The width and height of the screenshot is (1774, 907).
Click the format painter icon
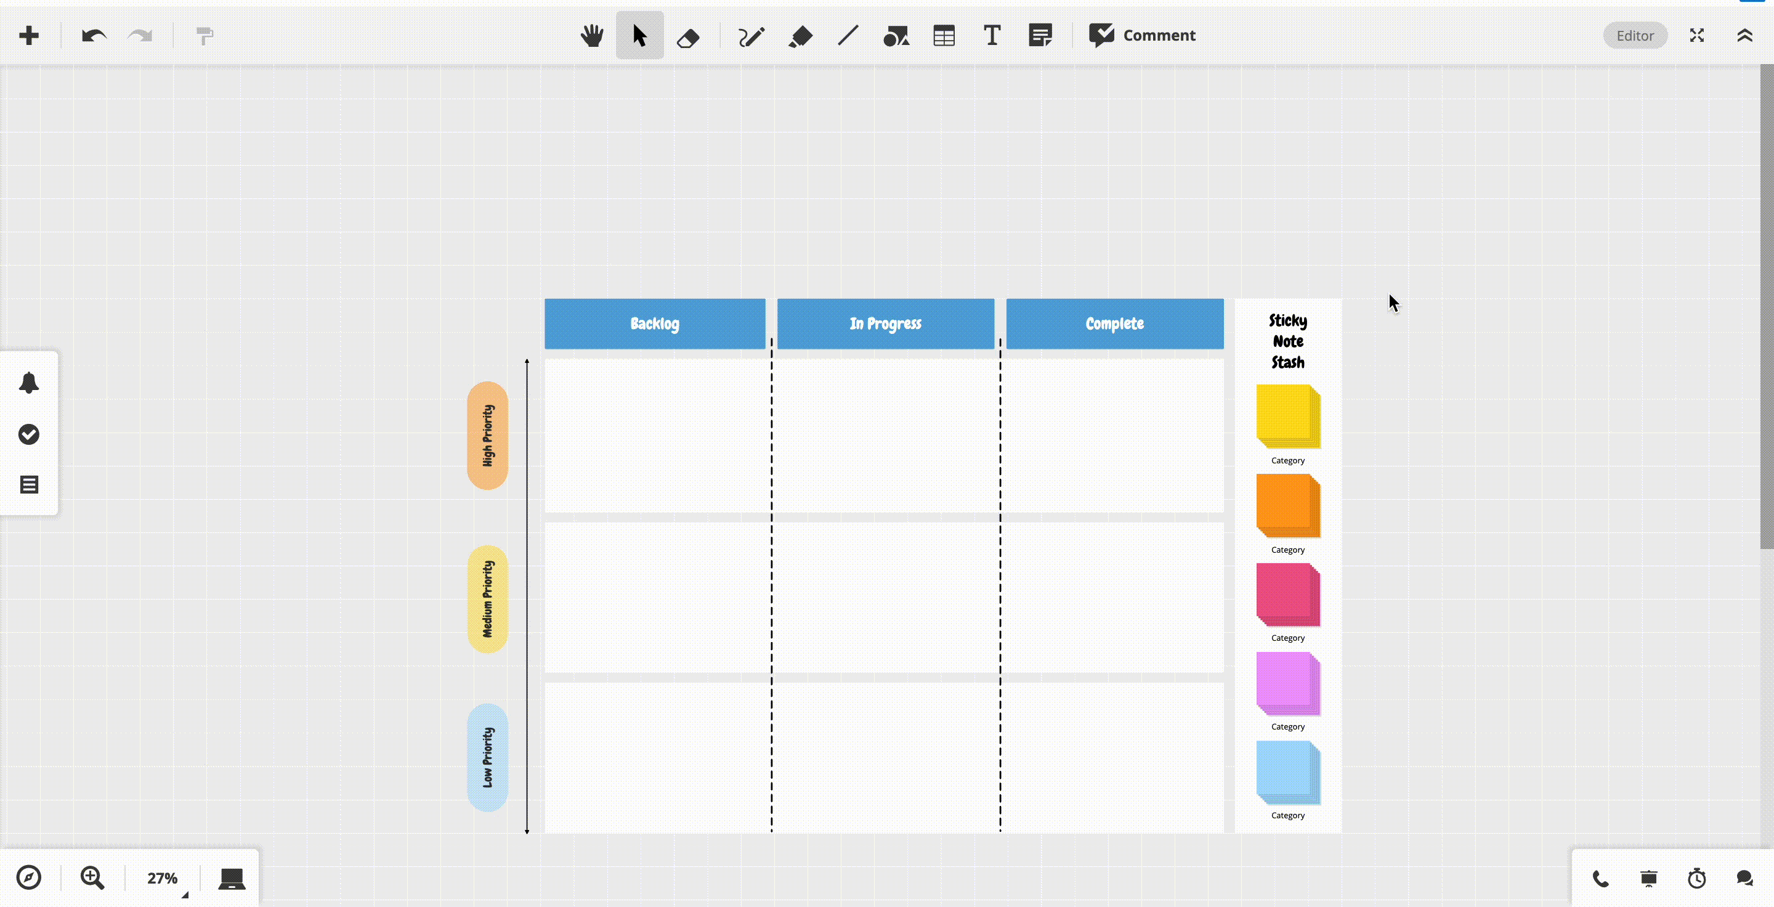tap(205, 36)
